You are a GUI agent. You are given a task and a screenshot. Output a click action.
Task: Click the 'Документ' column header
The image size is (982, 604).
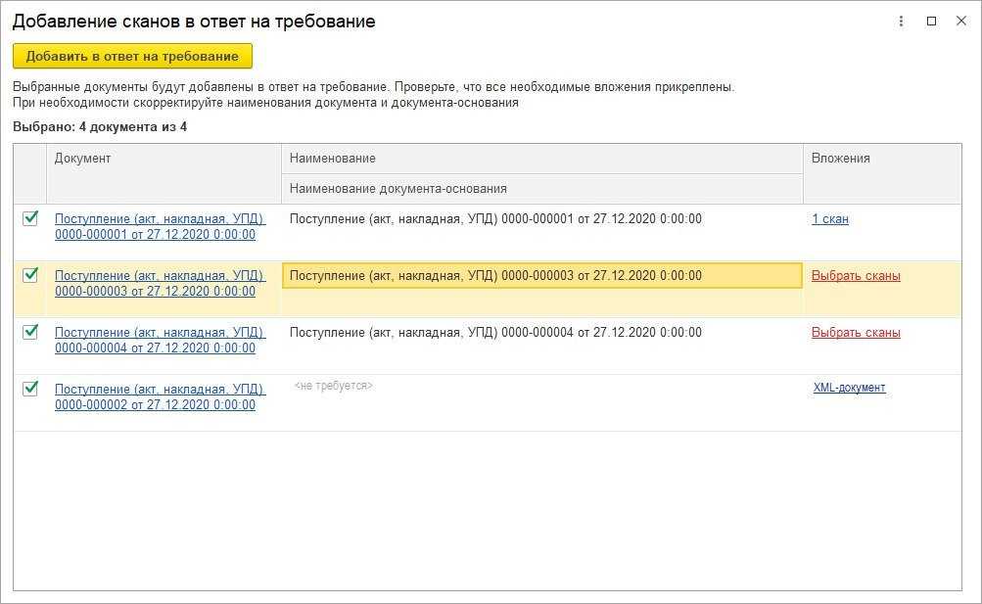tap(83, 159)
